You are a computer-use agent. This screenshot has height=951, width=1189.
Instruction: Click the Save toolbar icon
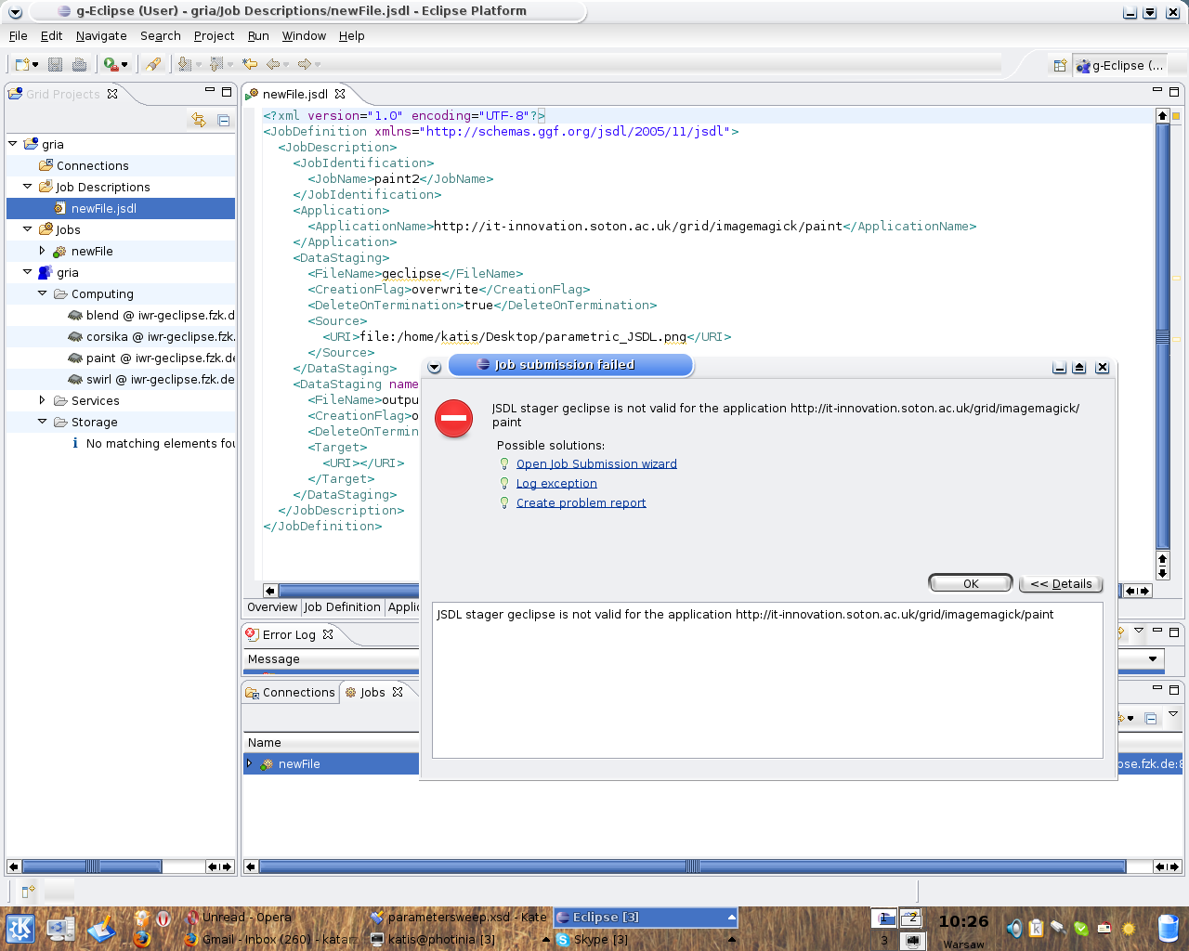tap(56, 64)
